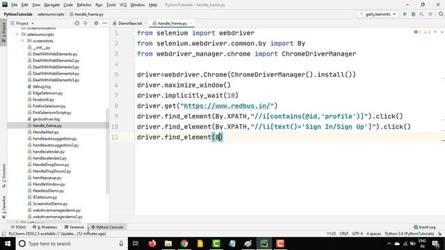Click the PyCharm update available message
This screenshot has width=445, height=250.
(x=57, y=234)
